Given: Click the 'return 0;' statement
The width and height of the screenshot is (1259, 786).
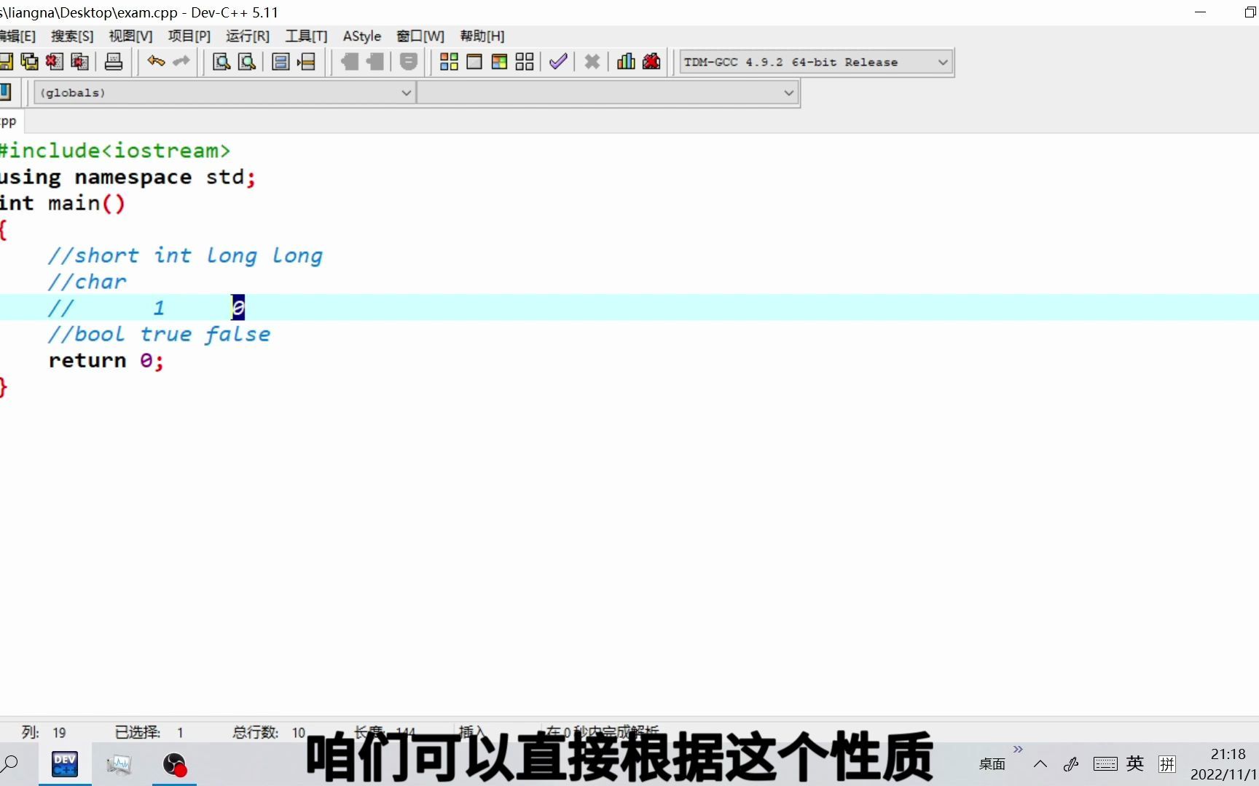Looking at the screenshot, I should tap(106, 360).
